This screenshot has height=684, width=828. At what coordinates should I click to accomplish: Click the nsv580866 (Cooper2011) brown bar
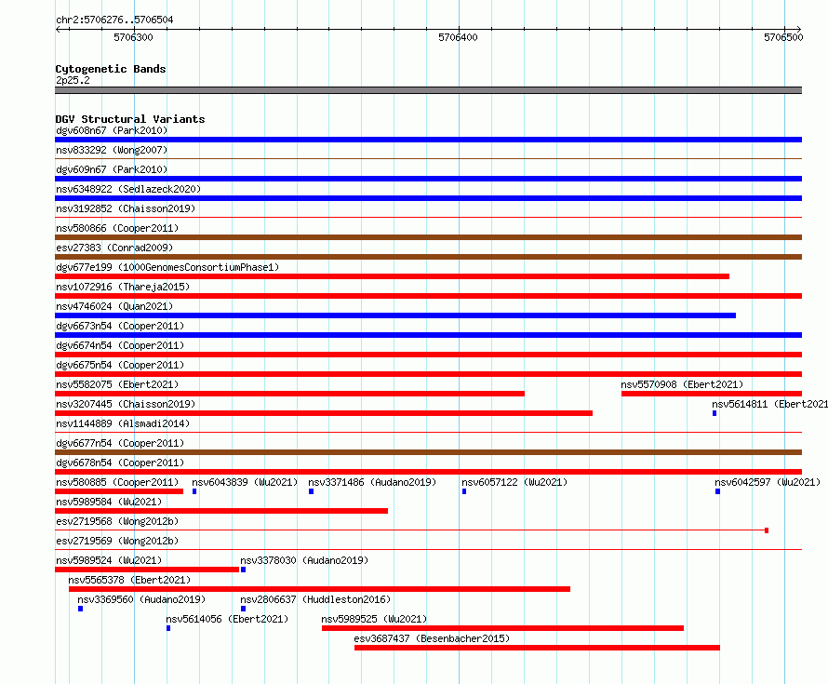coord(428,237)
